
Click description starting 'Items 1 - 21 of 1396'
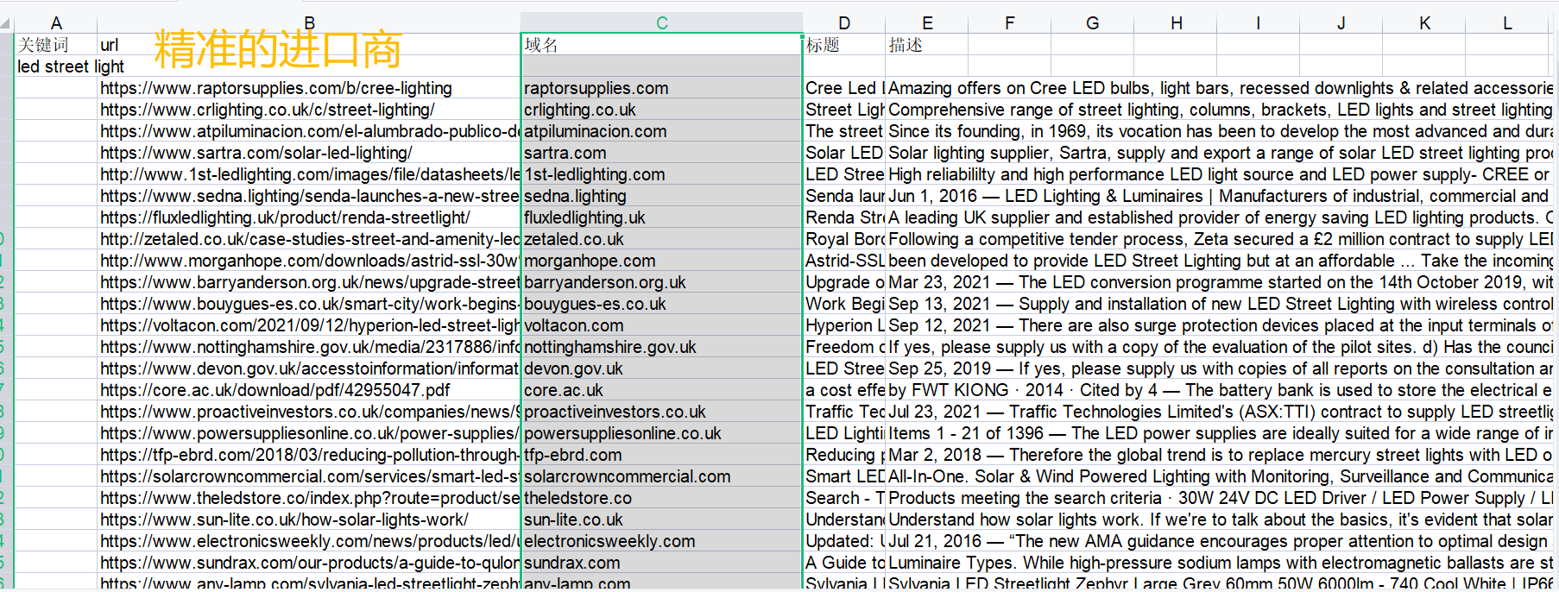click(1220, 433)
